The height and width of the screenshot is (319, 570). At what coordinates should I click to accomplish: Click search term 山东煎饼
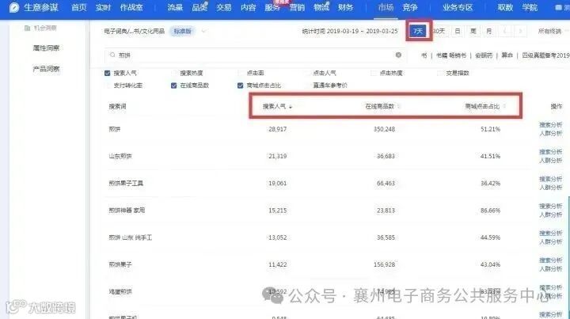(120, 156)
